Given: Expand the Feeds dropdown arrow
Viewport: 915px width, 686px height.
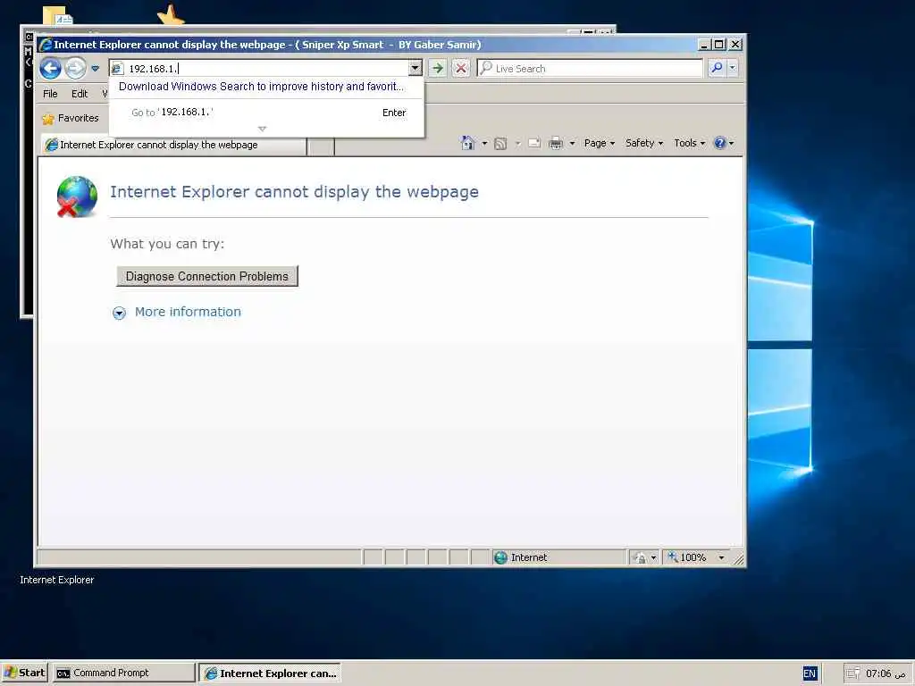Looking at the screenshot, I should [517, 144].
